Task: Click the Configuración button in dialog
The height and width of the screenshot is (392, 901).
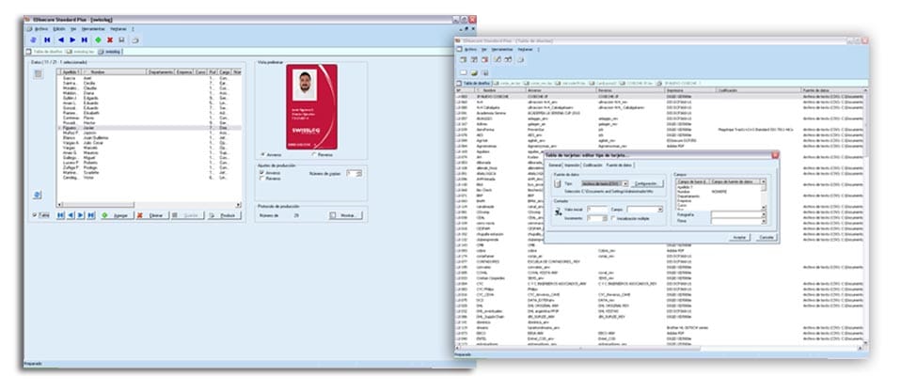Action: tap(647, 183)
